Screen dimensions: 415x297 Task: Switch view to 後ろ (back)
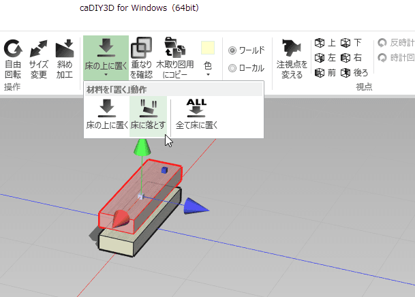[x=354, y=72]
